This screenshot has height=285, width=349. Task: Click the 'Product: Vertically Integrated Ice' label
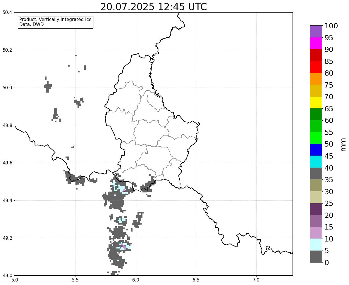coord(55,20)
